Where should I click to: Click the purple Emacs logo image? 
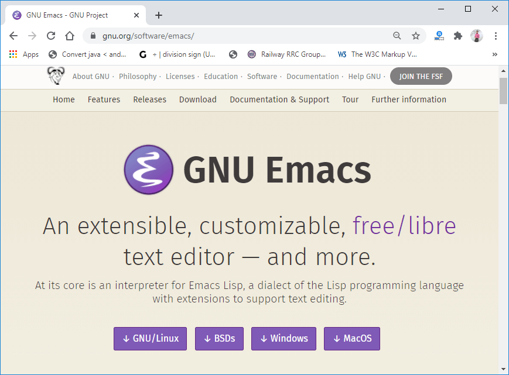click(149, 170)
